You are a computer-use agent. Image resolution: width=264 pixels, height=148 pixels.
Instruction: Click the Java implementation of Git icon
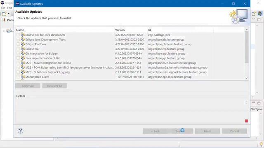tap(23, 58)
